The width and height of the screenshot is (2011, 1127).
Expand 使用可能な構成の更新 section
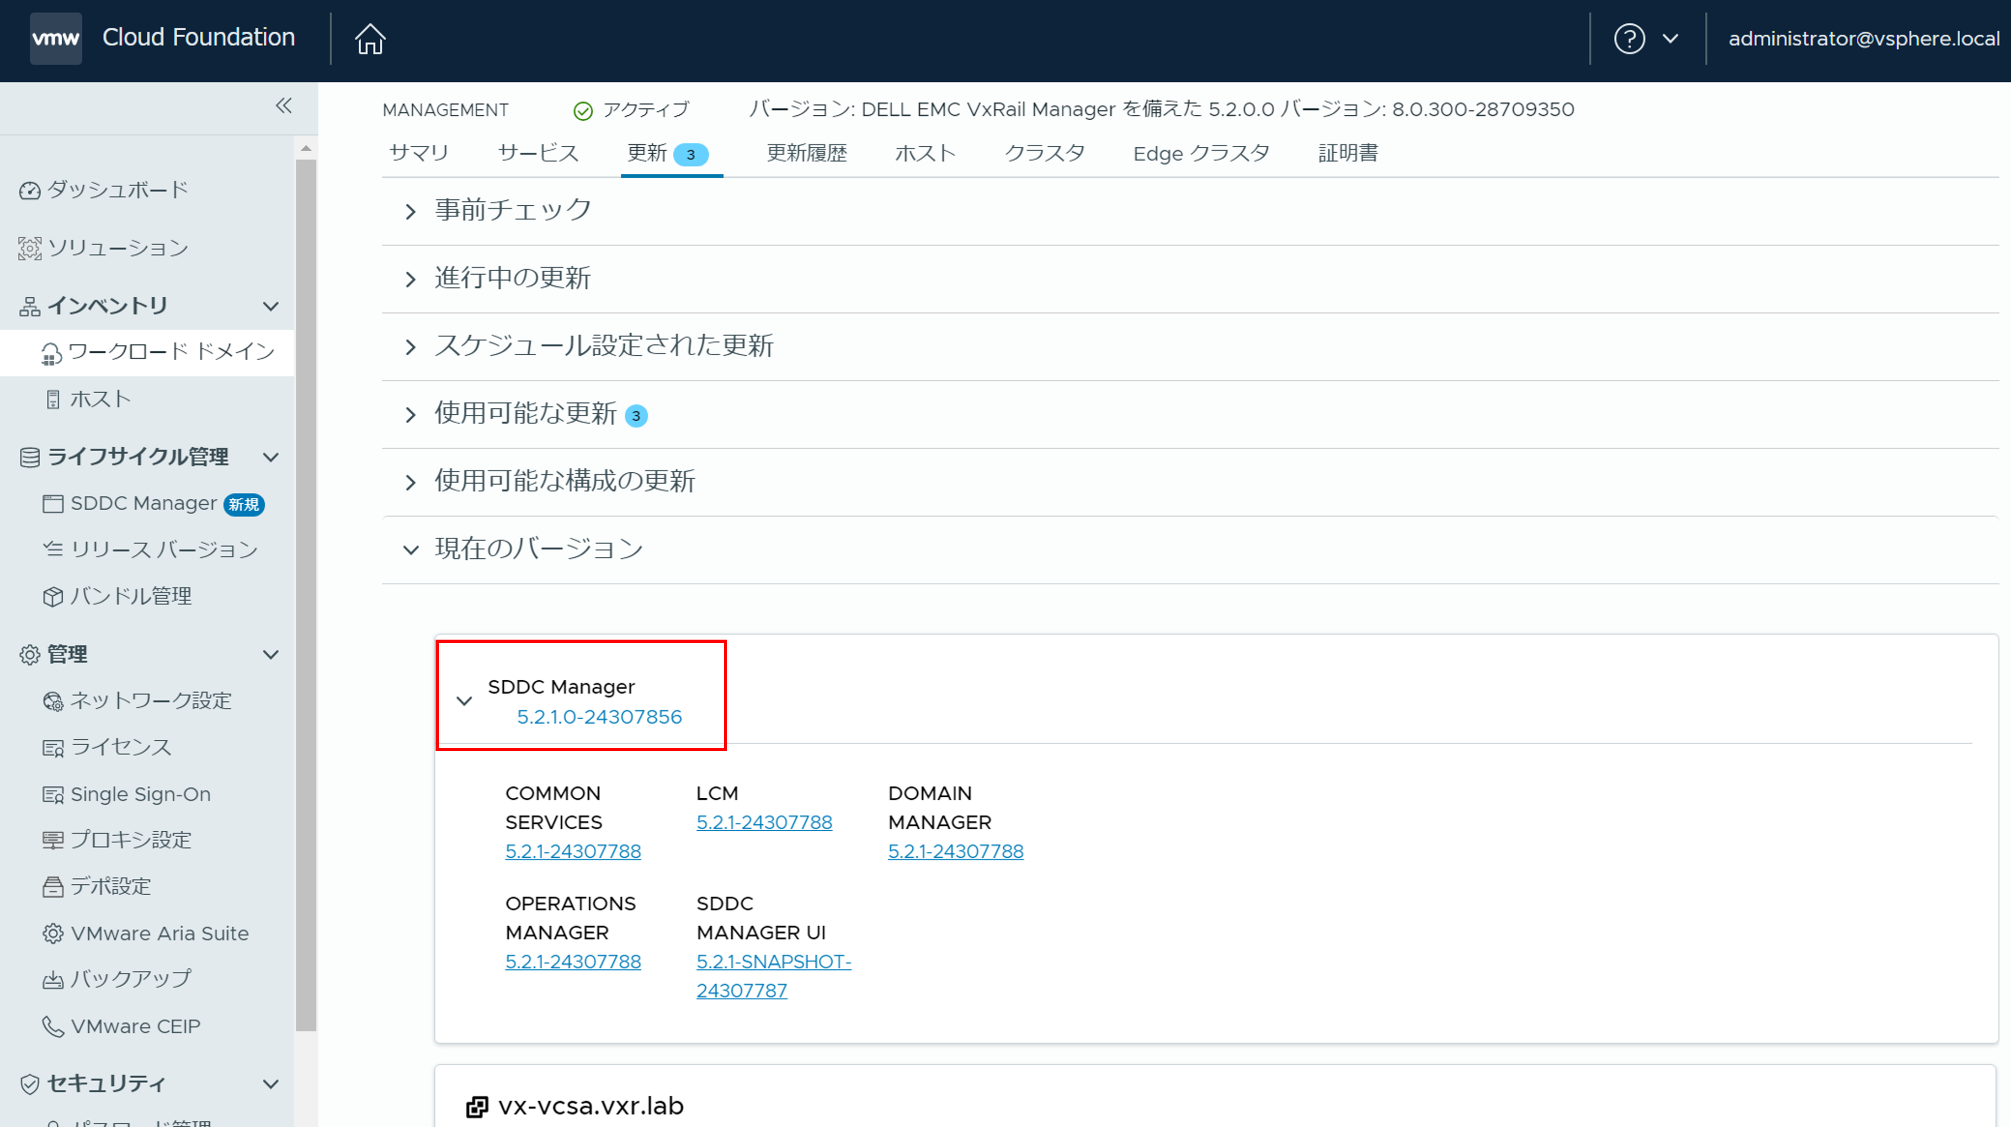(410, 483)
